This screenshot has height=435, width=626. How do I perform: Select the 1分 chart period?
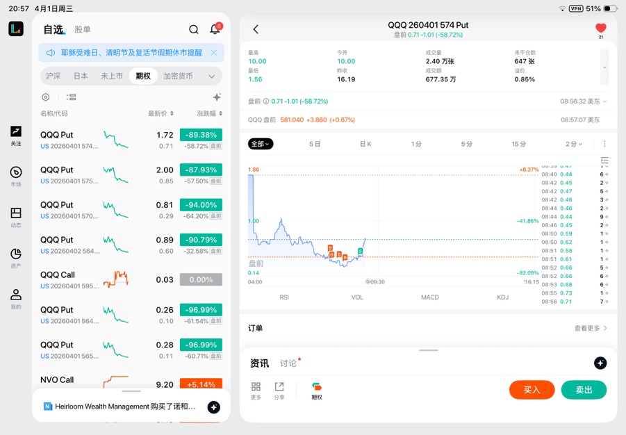[416, 144]
